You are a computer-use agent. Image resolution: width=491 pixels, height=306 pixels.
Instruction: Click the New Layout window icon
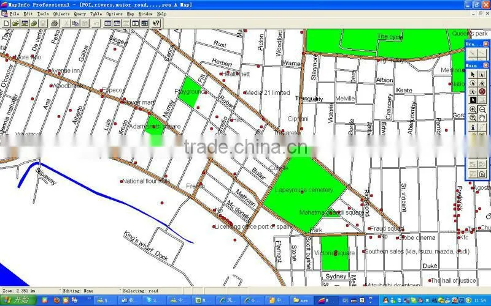point(135,23)
